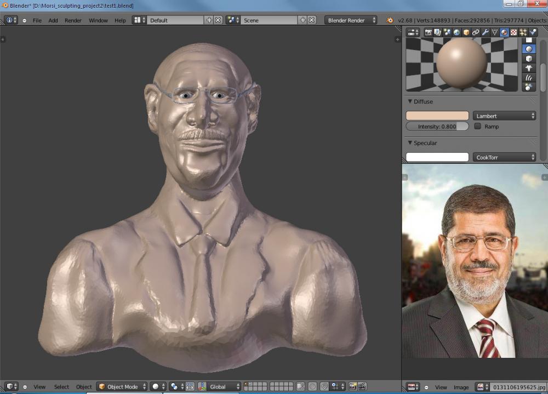The image size is (548, 394).
Task: Open the Render menu
Action: pos(73,20)
